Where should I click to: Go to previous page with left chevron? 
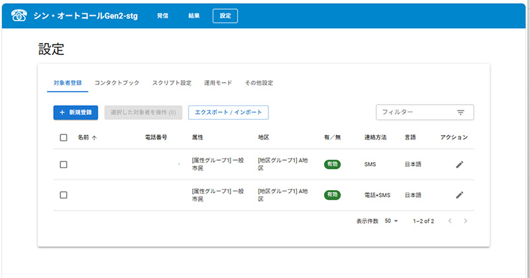click(450, 221)
